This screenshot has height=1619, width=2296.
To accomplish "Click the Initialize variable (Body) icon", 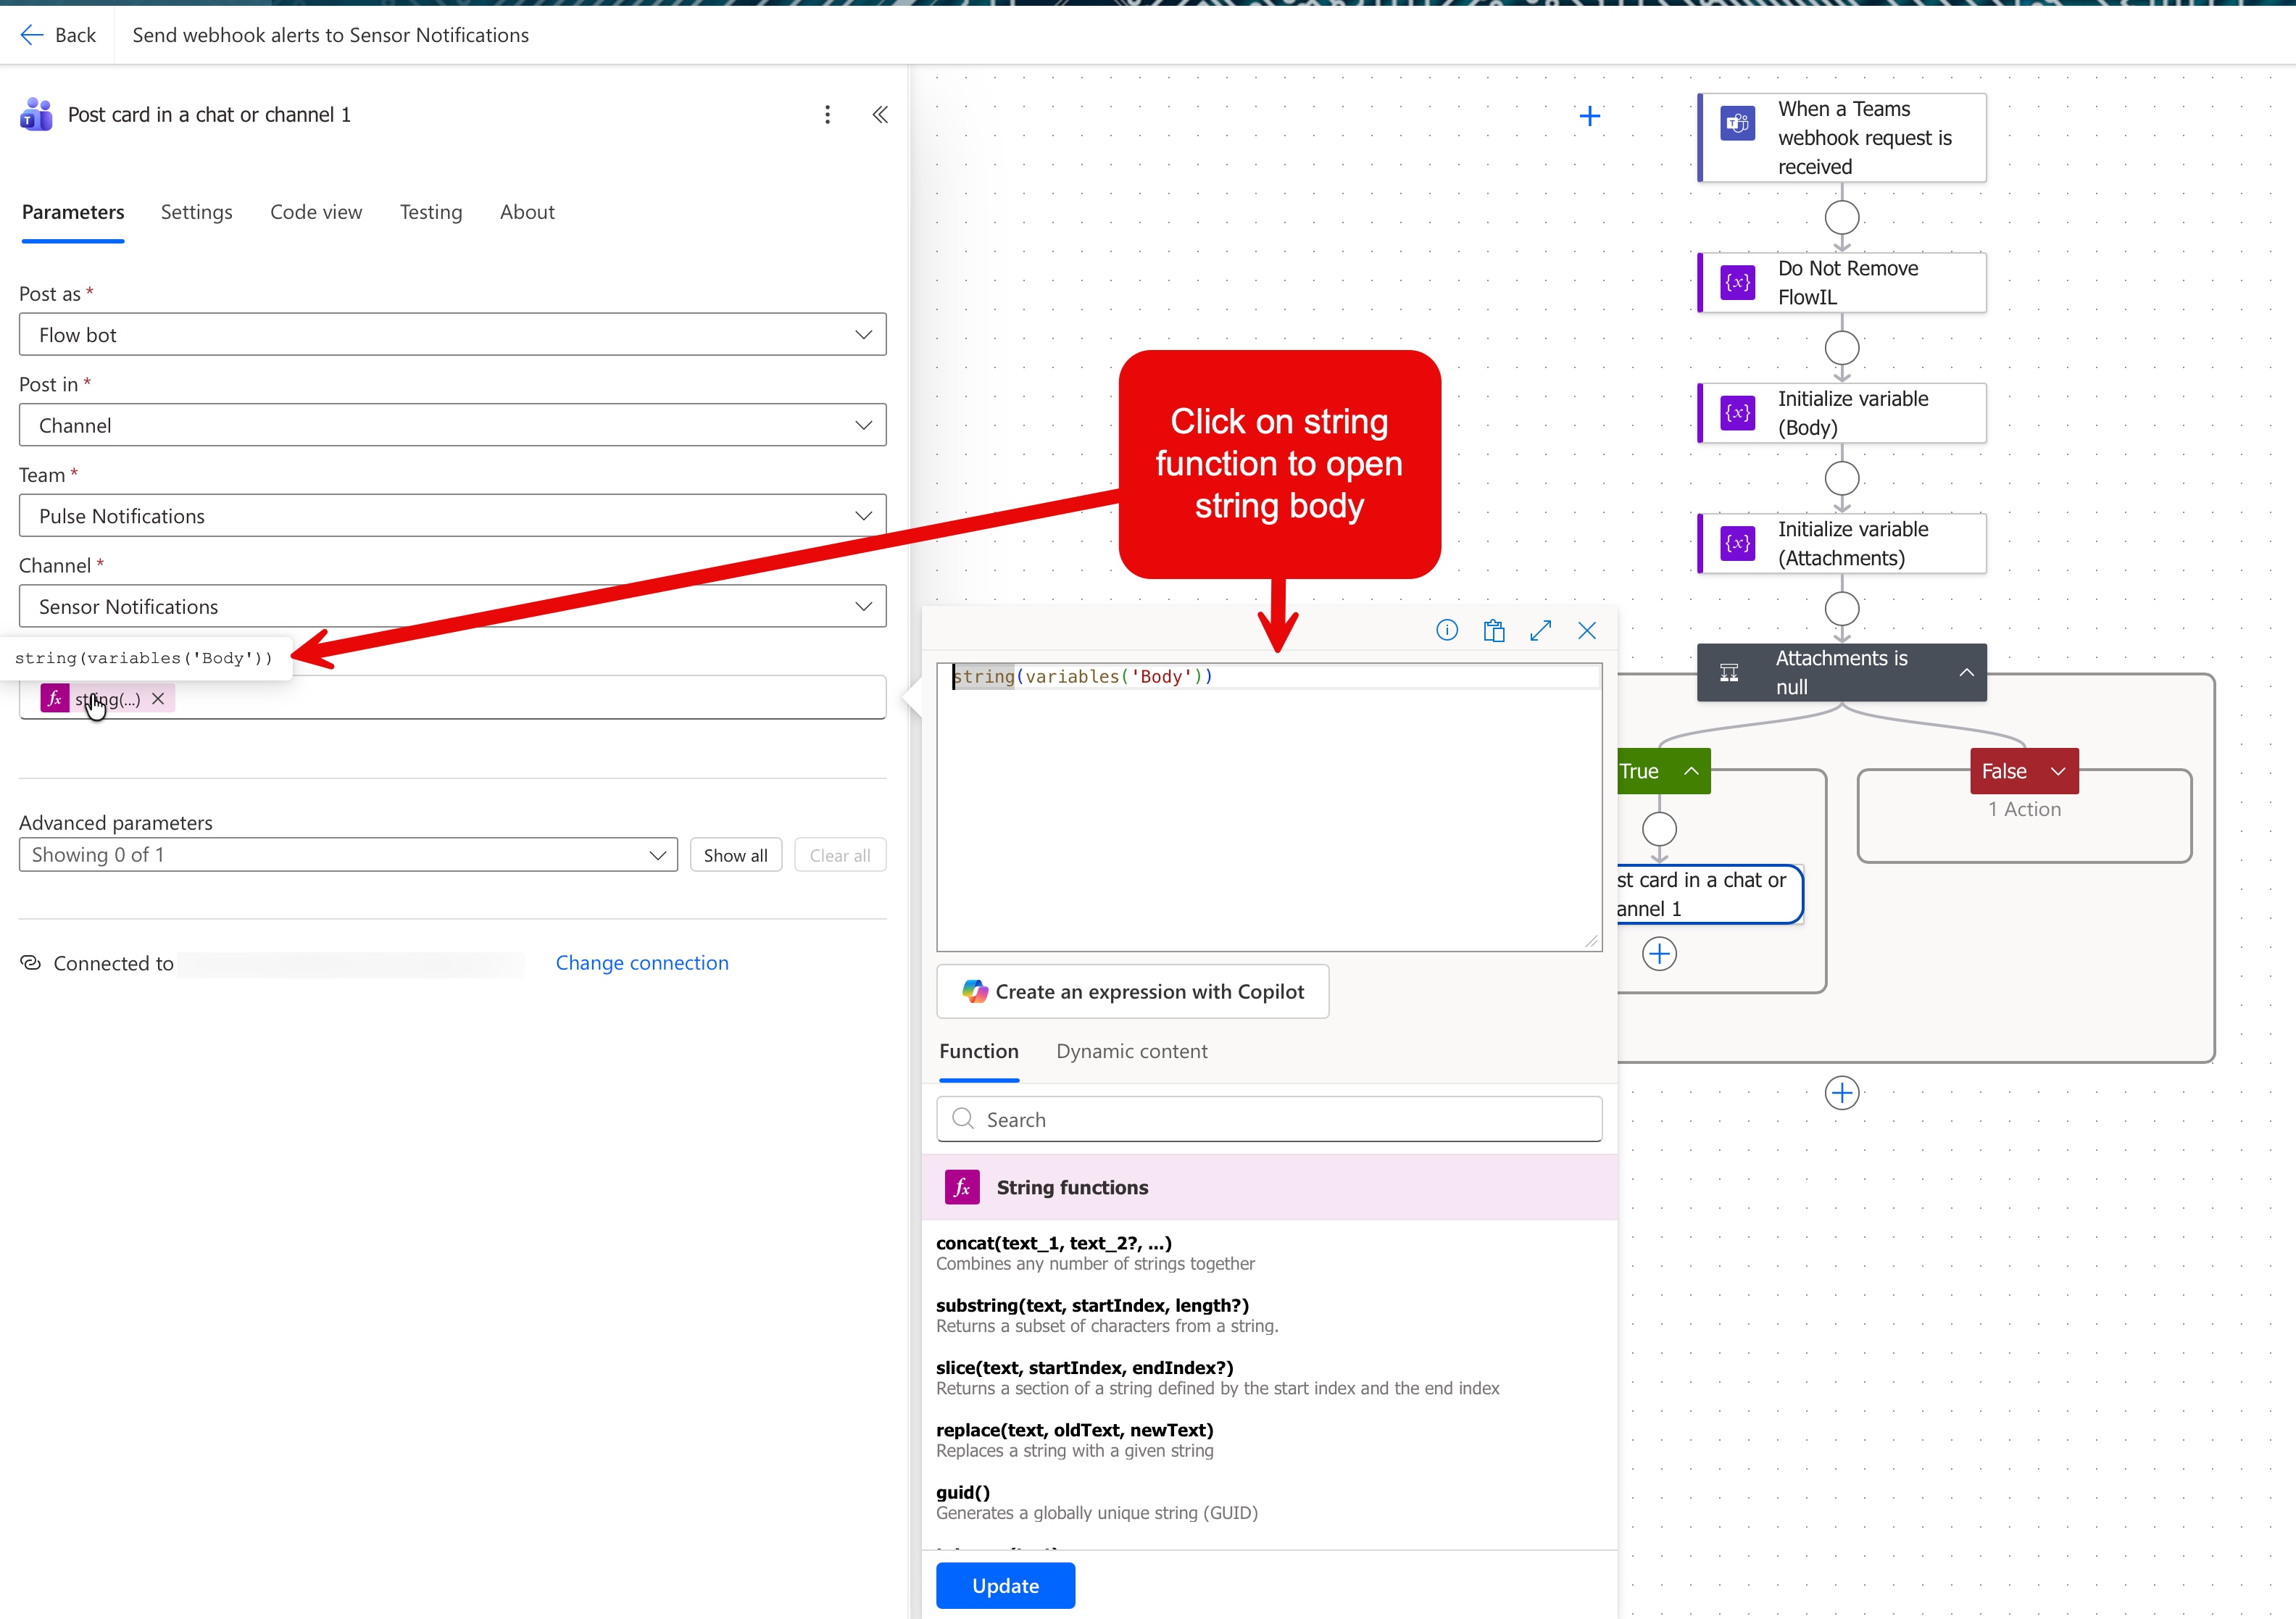I will [1738, 413].
